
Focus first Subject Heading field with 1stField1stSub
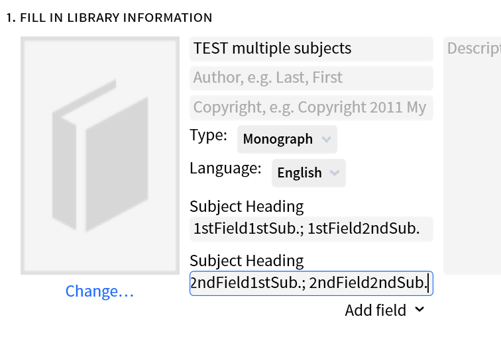coord(311,229)
